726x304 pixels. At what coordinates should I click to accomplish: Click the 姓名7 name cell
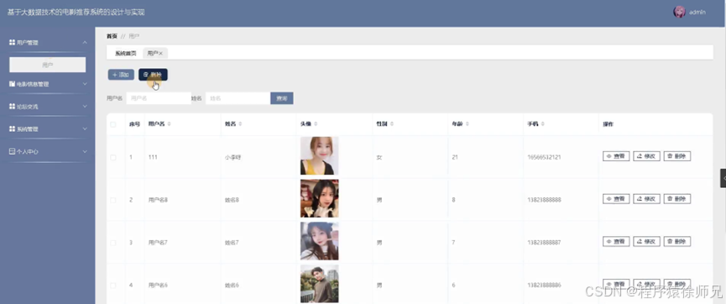(x=232, y=243)
